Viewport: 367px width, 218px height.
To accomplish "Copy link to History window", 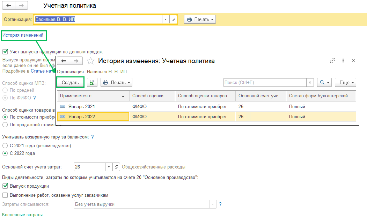I will [332, 61].
